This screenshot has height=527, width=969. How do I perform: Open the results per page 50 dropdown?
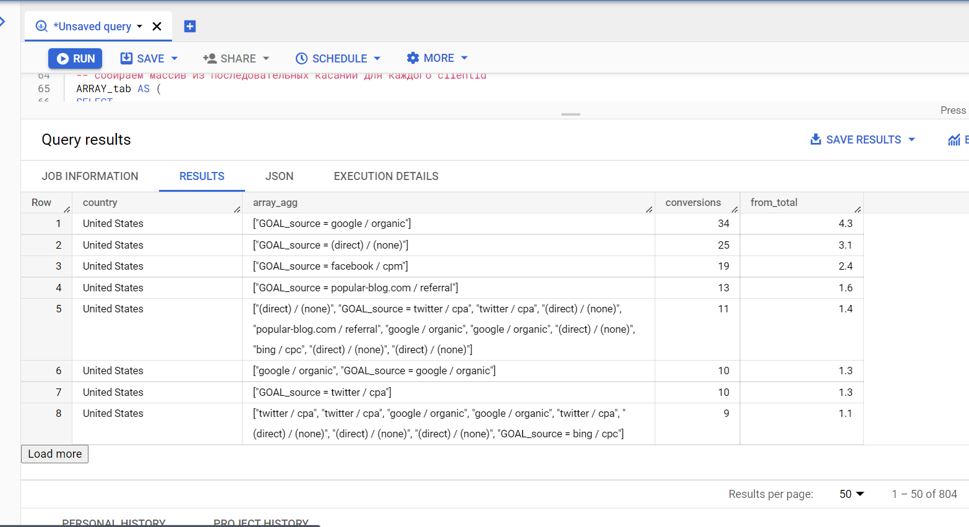click(851, 494)
